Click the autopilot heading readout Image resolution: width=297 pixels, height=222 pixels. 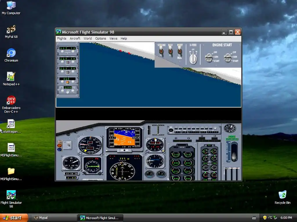click(x=184, y=132)
